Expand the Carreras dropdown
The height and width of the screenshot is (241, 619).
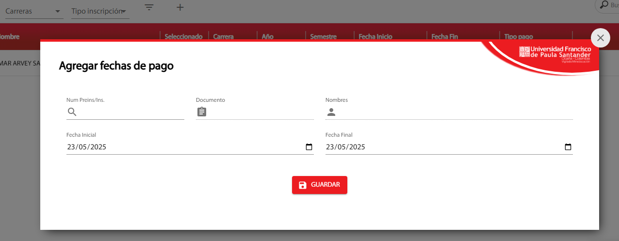[x=34, y=11]
